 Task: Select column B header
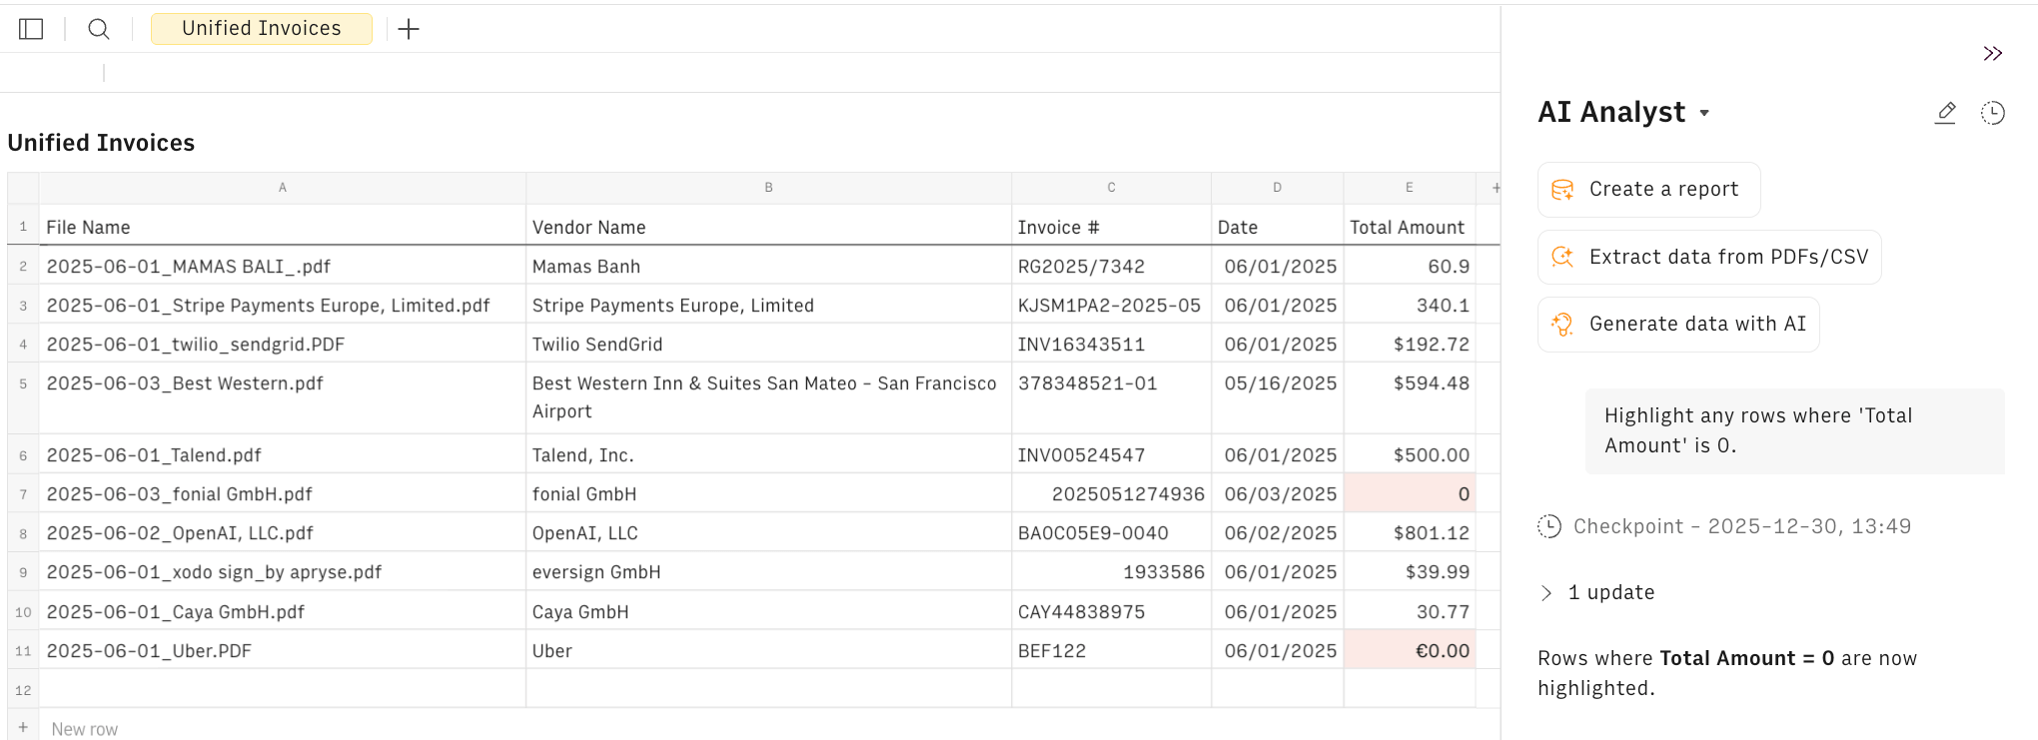pos(768,188)
